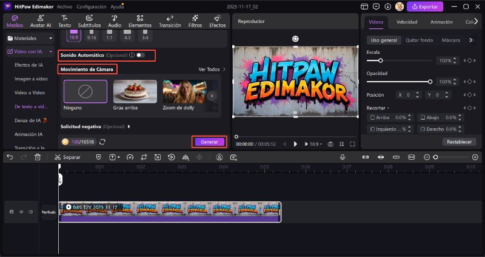Show the grid overlay in player
The image size is (485, 257).
click(x=341, y=144)
